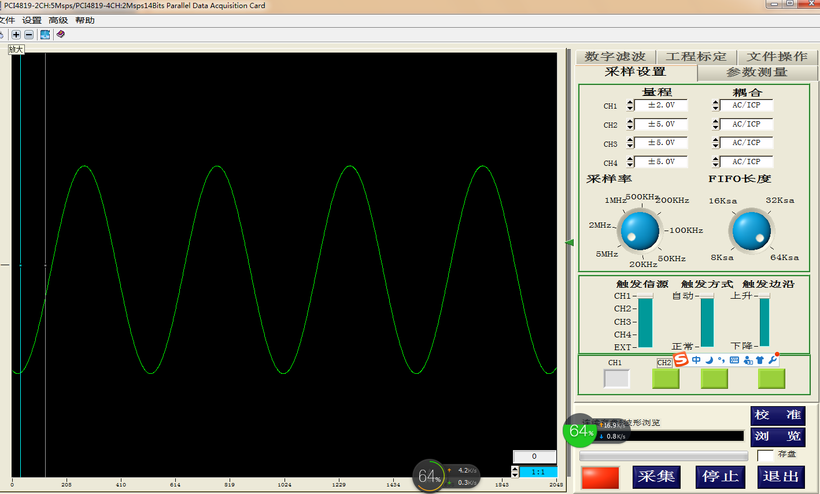Toggle the CH1 channel display button

click(x=616, y=378)
